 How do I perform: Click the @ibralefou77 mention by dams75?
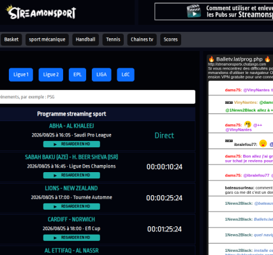click(x=256, y=175)
